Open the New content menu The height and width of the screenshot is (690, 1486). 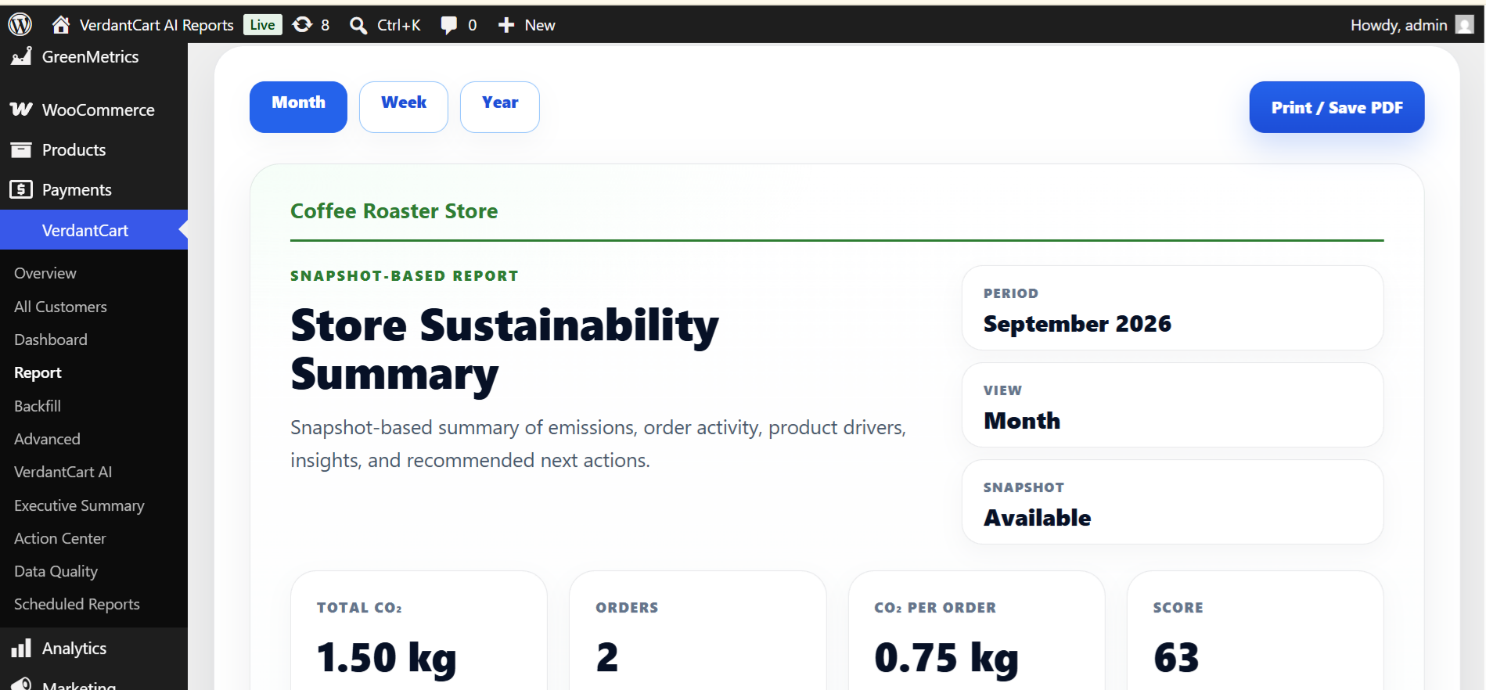coord(540,25)
